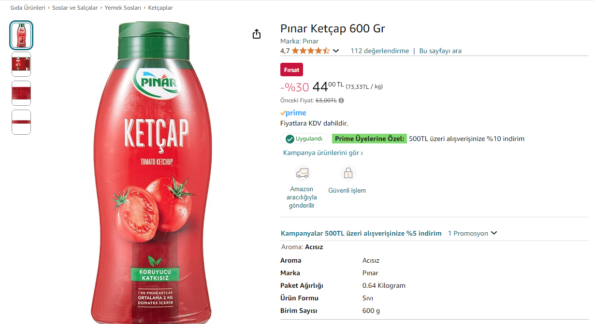The width and height of the screenshot is (594, 324).
Task: Click the Bu sayfayı ara link
Action: [440, 51]
